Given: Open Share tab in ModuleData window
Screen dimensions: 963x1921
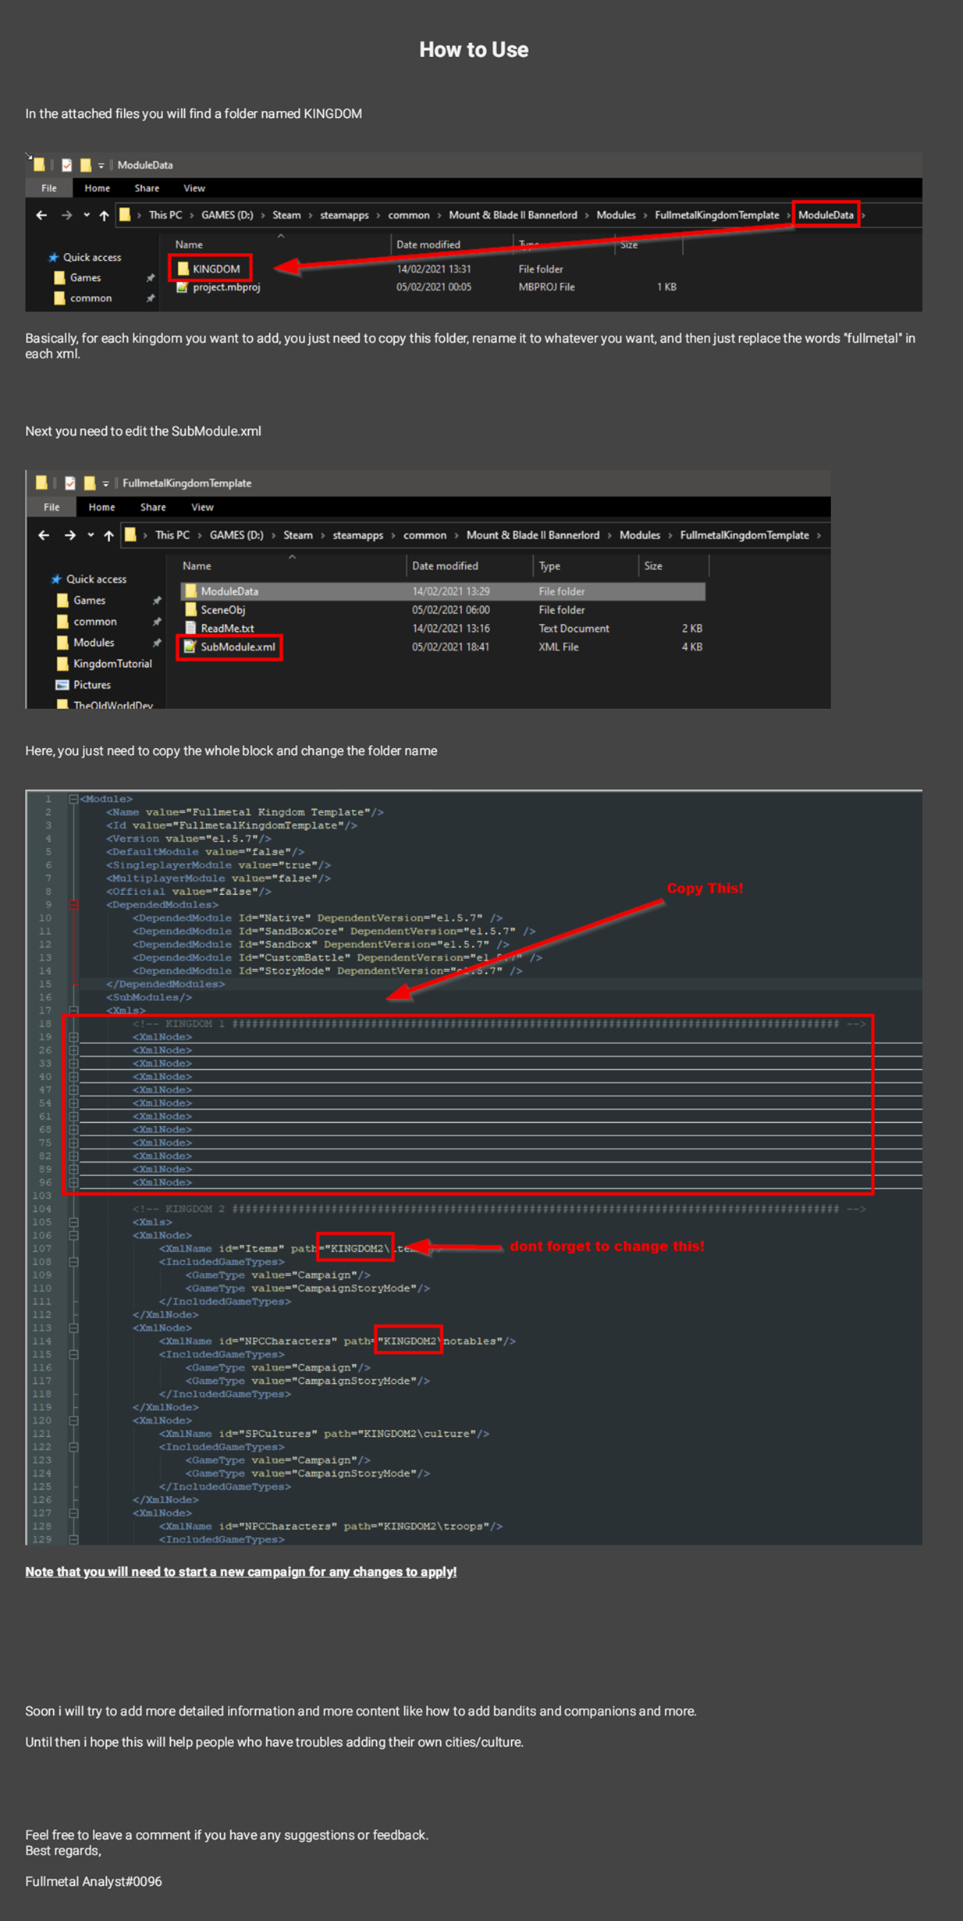Looking at the screenshot, I should pos(147,188).
